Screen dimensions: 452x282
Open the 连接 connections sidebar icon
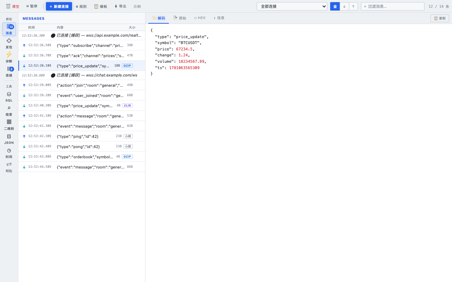(x=9, y=72)
